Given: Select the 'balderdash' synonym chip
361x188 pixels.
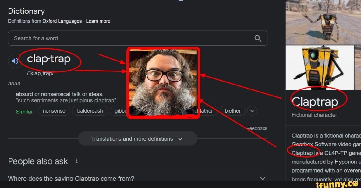Looking at the screenshot, I should (90, 111).
